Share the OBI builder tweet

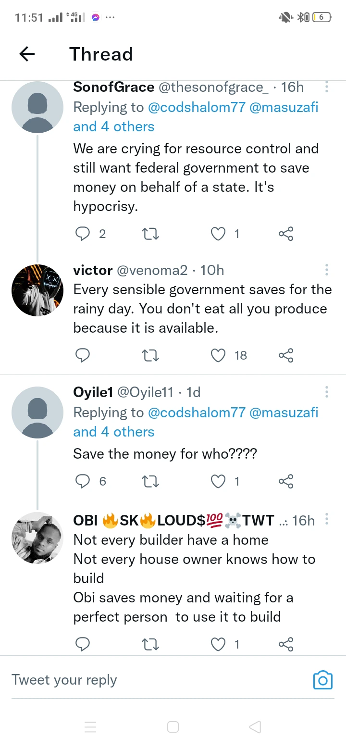click(286, 644)
